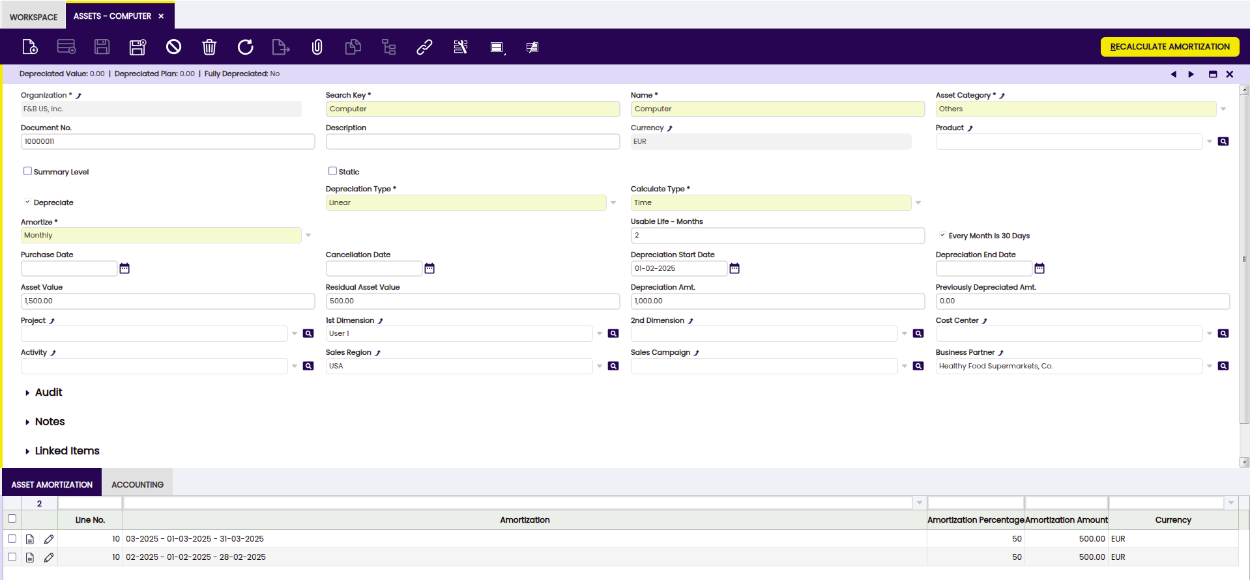Open the Asset Category dropdown
This screenshot has width=1250, height=580.
tap(1223, 109)
